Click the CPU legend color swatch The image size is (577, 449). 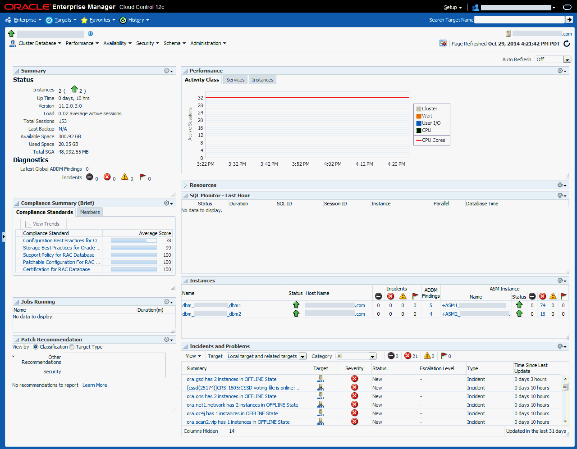tap(419, 130)
